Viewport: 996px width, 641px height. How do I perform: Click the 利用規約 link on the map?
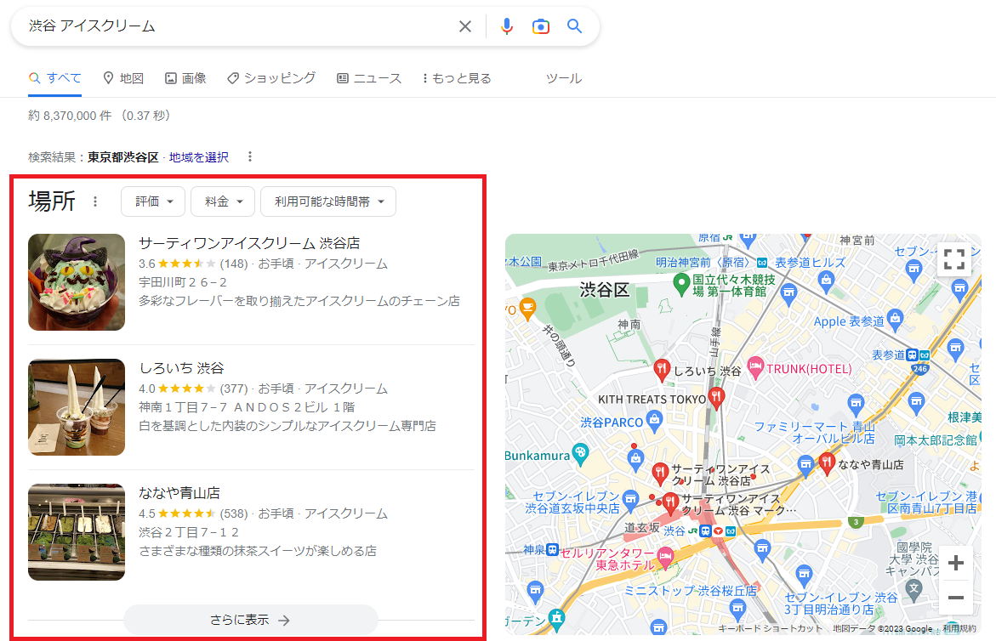pyautogui.click(x=959, y=628)
